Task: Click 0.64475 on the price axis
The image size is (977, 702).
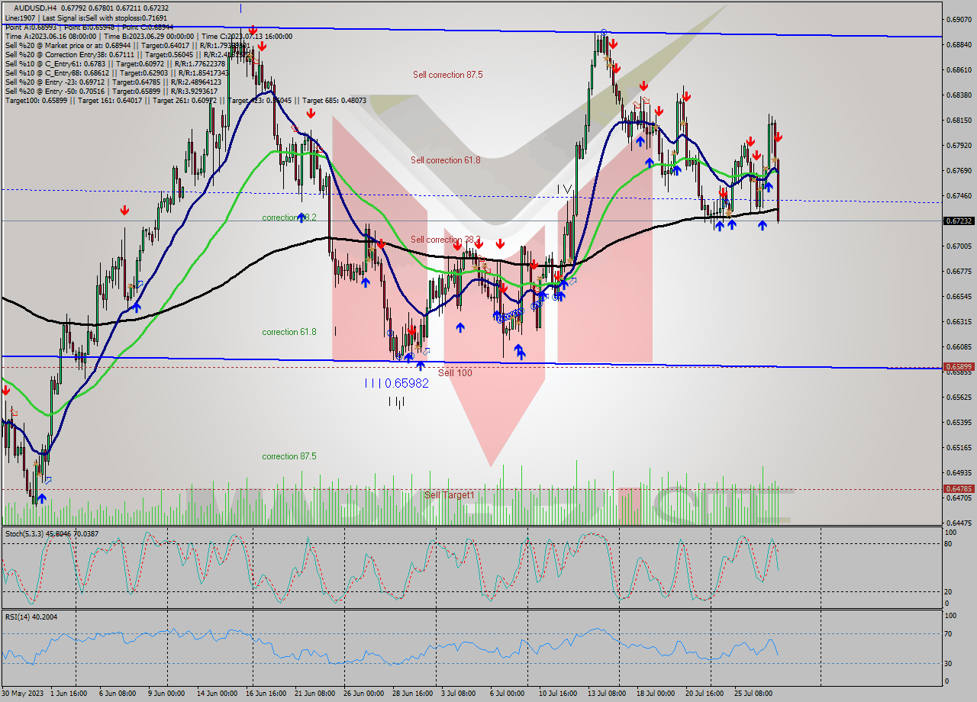Action: (959, 523)
